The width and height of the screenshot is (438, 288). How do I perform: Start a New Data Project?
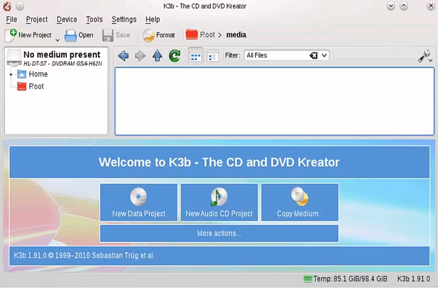pos(139,202)
